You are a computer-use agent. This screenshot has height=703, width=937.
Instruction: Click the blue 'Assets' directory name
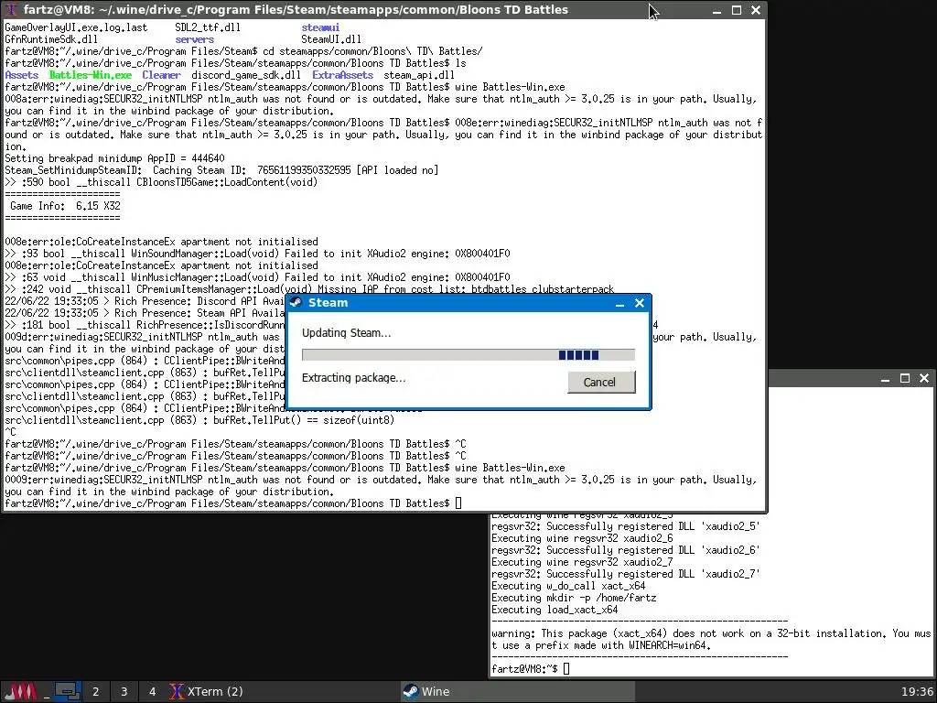click(x=22, y=75)
